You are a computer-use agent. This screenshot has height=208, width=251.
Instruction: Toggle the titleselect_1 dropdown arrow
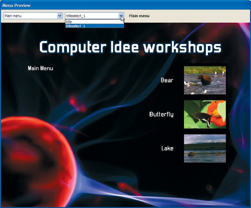pyautogui.click(x=121, y=16)
